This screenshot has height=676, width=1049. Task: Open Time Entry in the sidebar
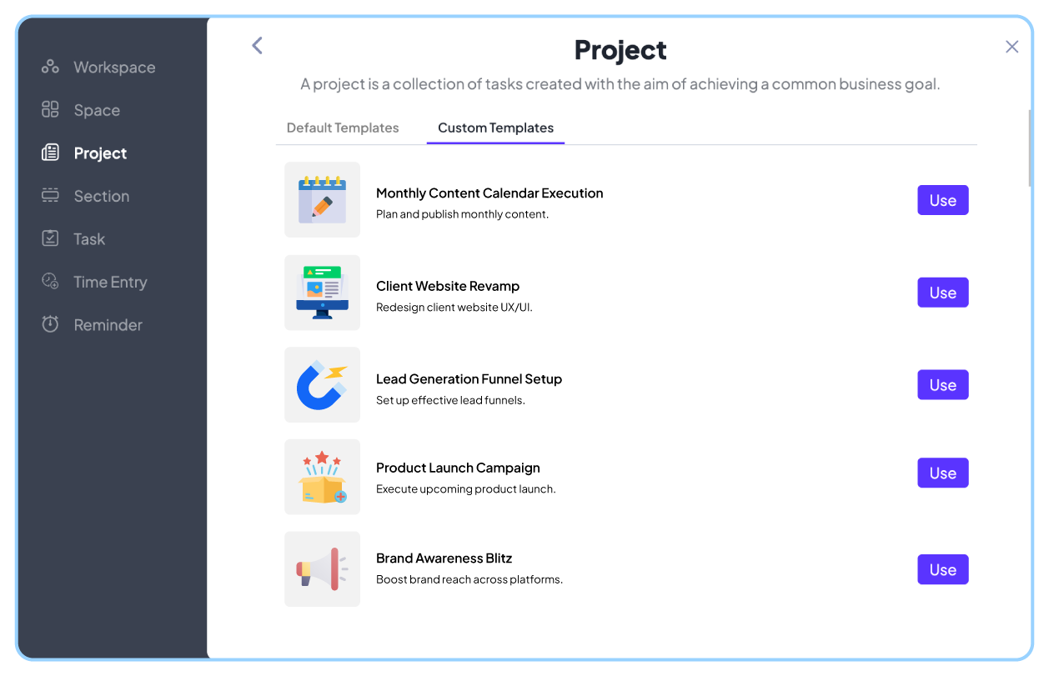click(x=110, y=282)
